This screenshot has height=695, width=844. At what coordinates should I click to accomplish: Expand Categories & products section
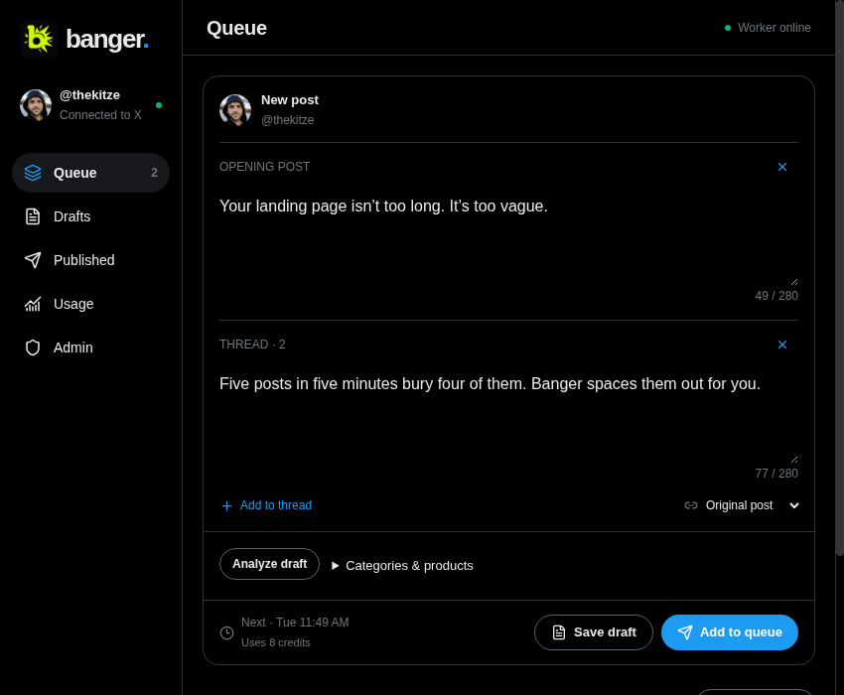(x=402, y=565)
